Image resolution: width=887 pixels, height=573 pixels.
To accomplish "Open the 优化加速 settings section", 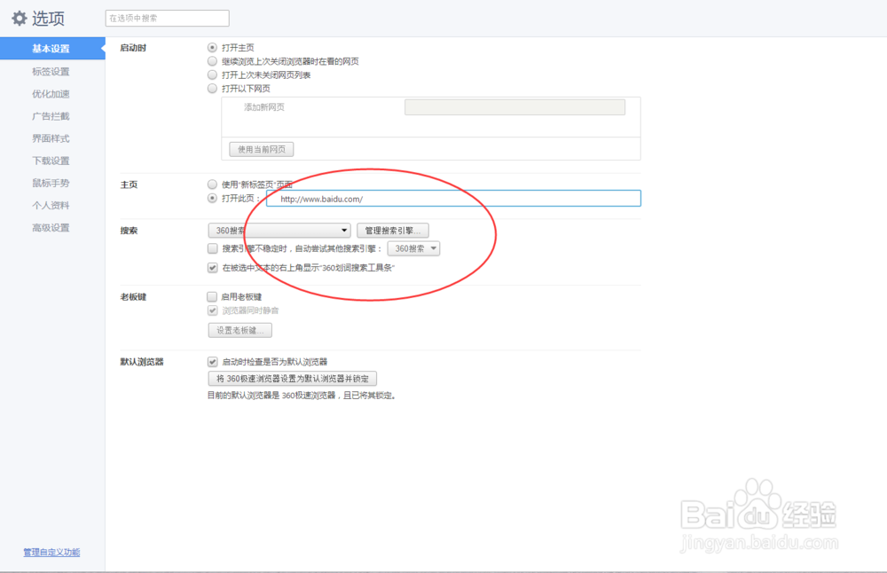I will click(51, 93).
